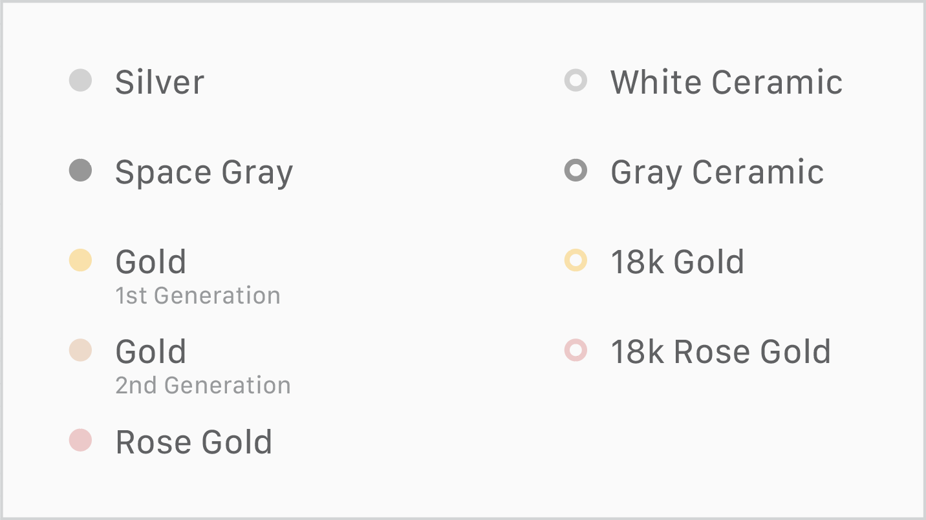Choose the "18k Gold" text label

coord(677,262)
